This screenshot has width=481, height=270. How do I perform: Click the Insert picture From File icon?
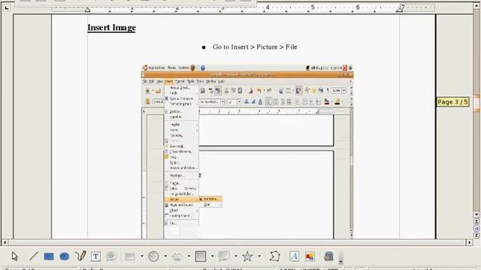coord(310,256)
